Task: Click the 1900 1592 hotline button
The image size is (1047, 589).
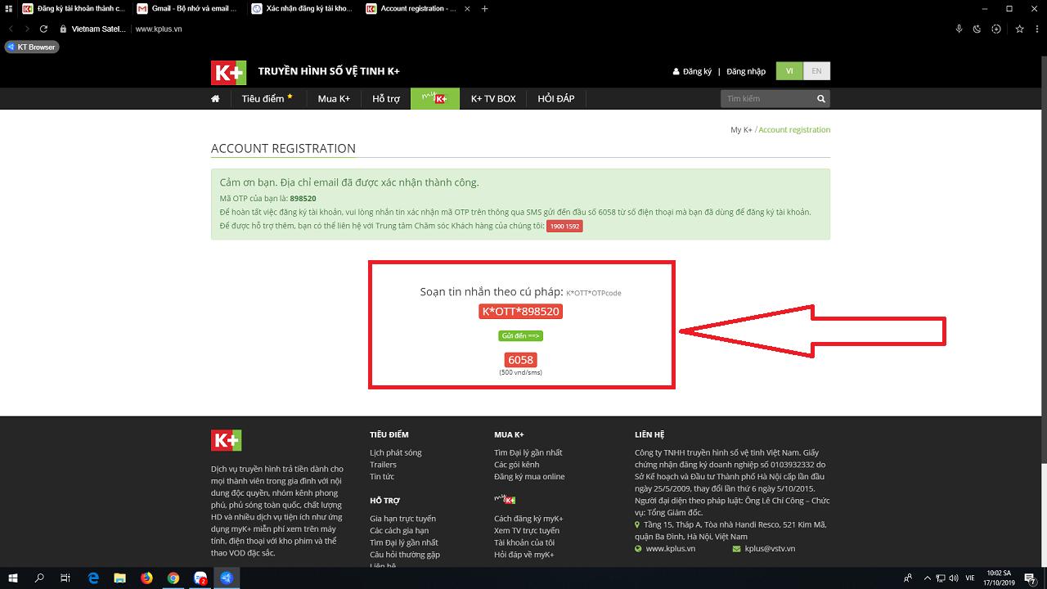Action: [564, 226]
